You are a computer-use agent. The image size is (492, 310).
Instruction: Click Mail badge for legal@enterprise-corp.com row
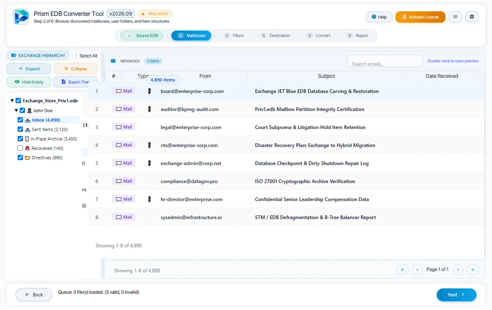(124, 127)
